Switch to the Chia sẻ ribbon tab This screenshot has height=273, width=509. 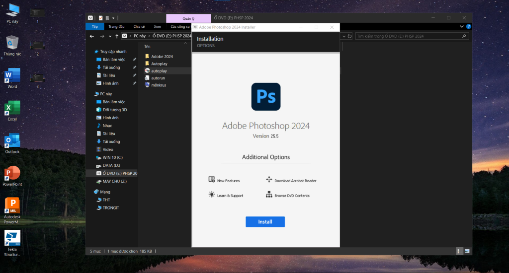point(139,27)
